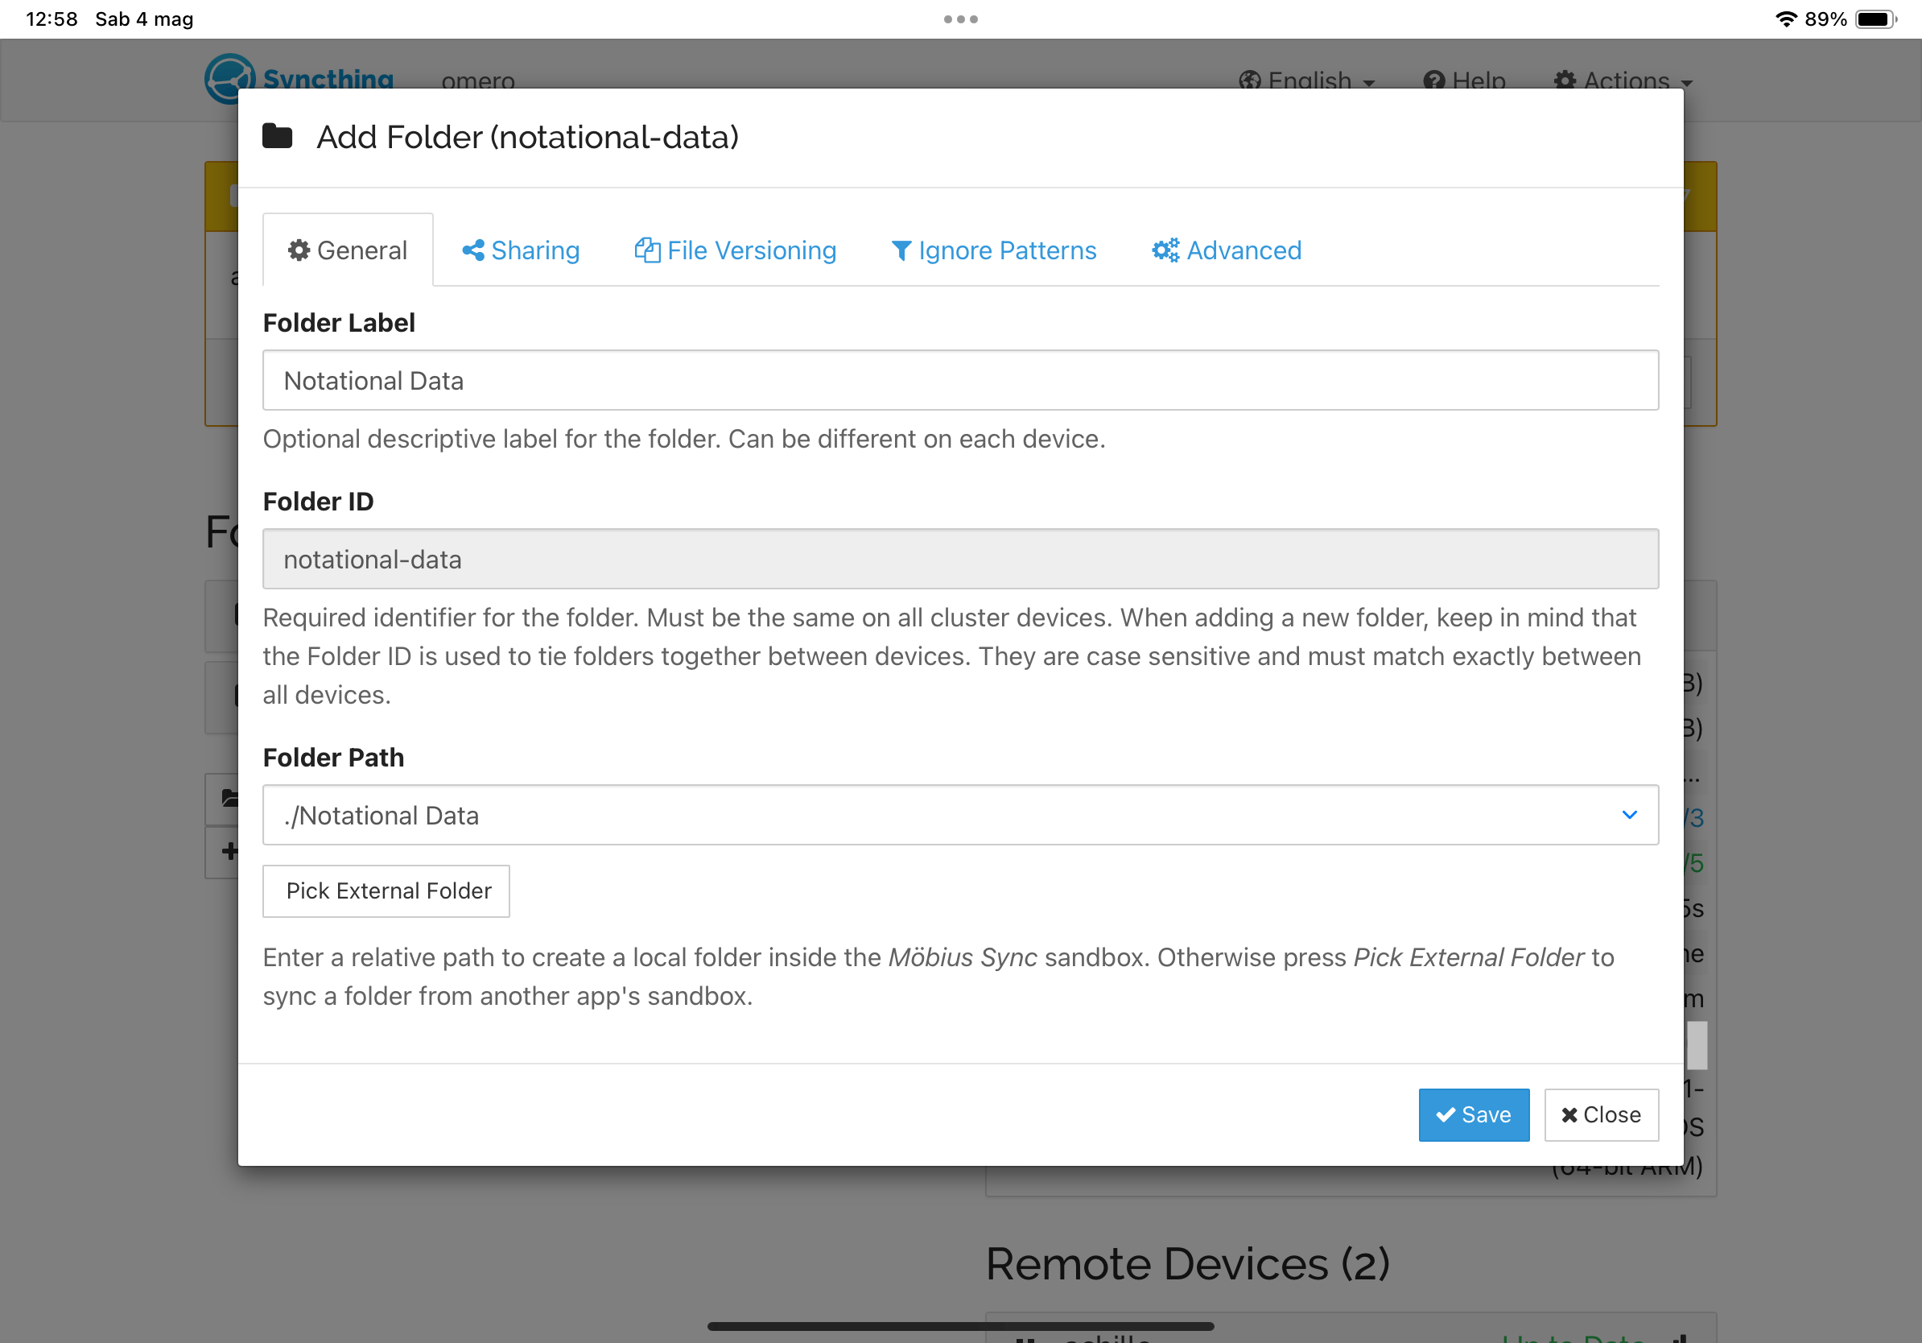
Task: Click the Folder Path input field
Action: pos(921,815)
